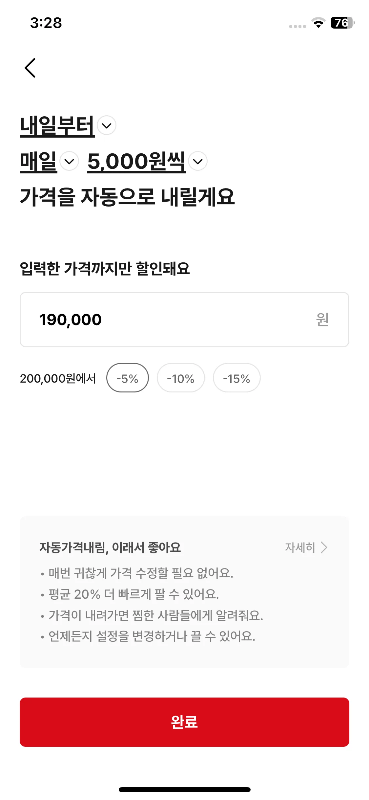Tap the 자동가격내림, 이래서 좋아요 info card heading
Screen dimensions: 369x800
pos(110,547)
